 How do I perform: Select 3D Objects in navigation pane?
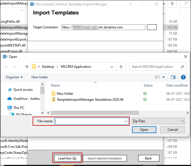coord(24,114)
